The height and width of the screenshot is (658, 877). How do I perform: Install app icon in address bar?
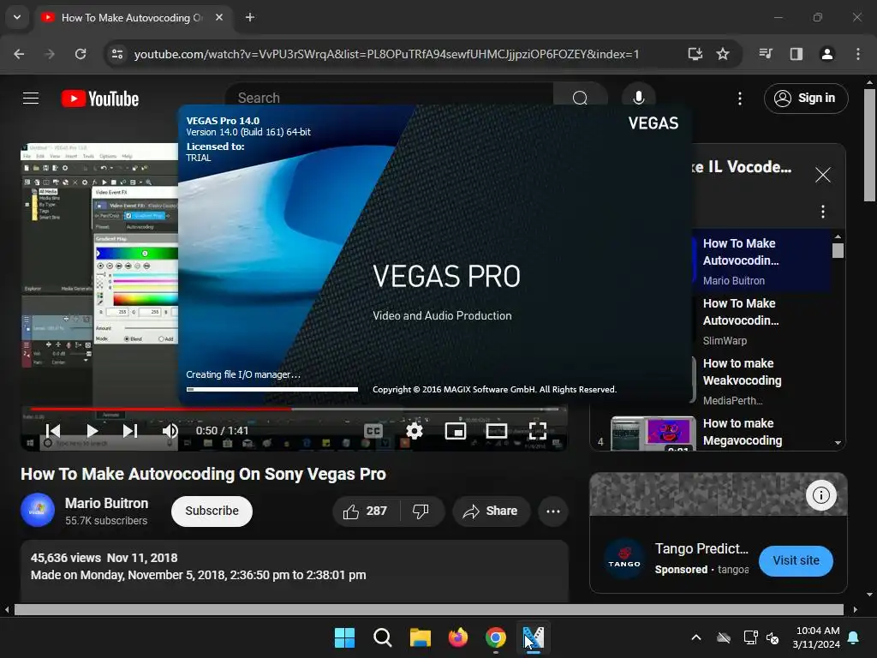(x=695, y=54)
